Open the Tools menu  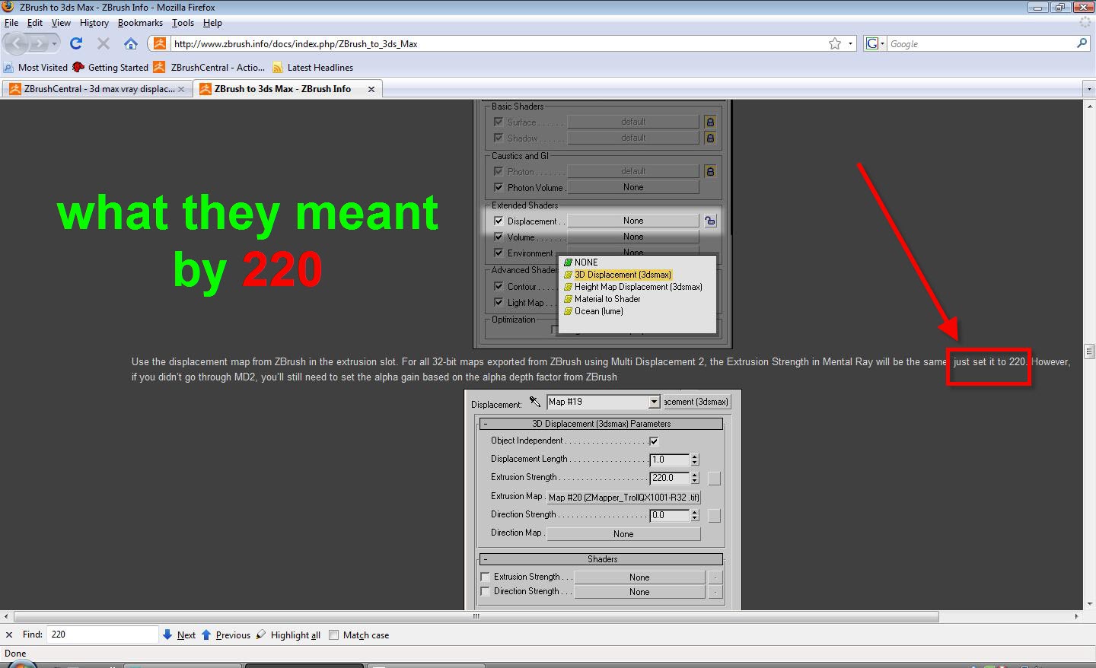pos(183,23)
